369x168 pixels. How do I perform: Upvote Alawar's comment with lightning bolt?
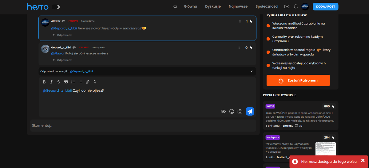tap(251, 21)
